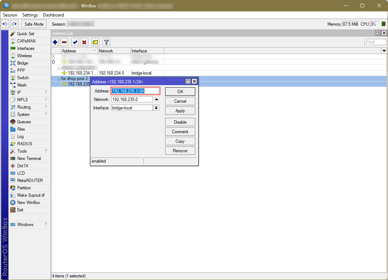Disable the selected address via red X
The height and width of the screenshot is (280, 388).
click(x=84, y=42)
